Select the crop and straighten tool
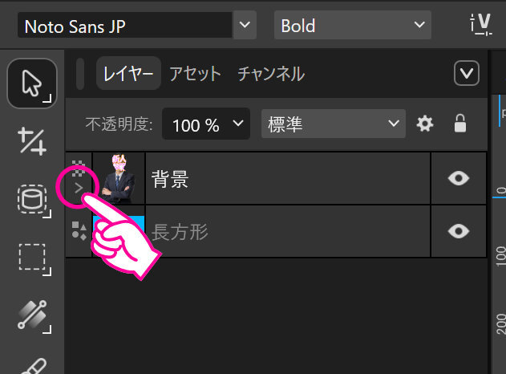 pos(31,140)
